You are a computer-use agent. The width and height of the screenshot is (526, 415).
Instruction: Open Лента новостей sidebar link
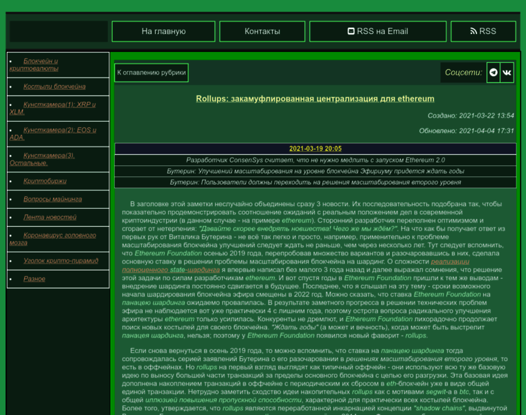point(50,217)
